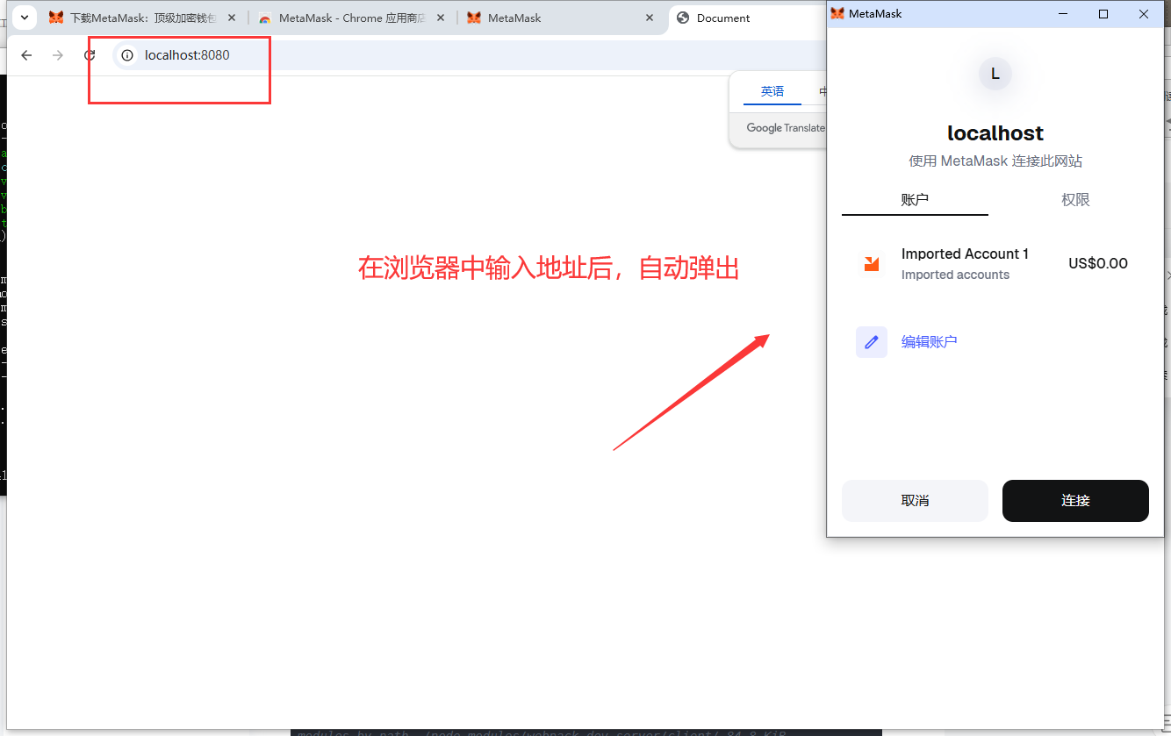Close the MetaMask popup window
Viewport: 1171px width, 736px height.
point(1144,13)
